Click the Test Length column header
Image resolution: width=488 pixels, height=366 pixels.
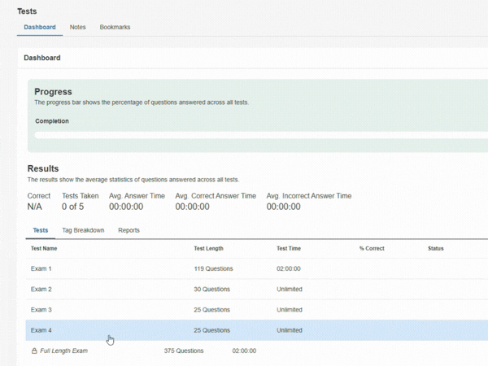point(208,248)
